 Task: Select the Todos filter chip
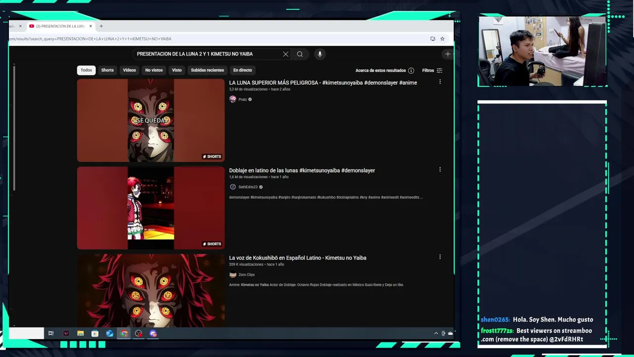(86, 70)
